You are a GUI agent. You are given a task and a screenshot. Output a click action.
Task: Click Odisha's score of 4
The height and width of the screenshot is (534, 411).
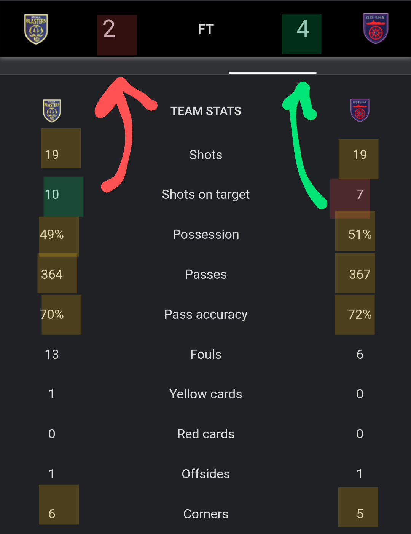coord(303,29)
